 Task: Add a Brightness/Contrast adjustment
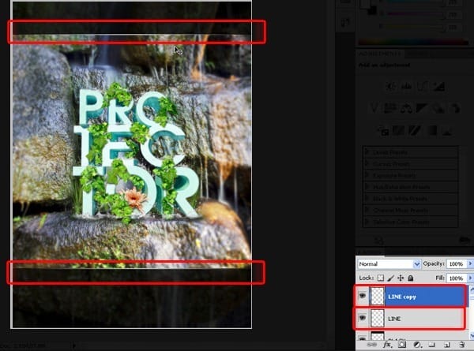pyautogui.click(x=390, y=87)
